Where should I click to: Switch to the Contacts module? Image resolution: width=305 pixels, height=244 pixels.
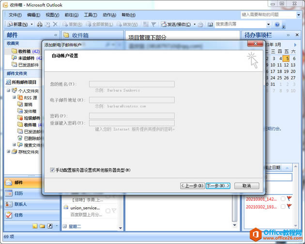tap(31, 204)
